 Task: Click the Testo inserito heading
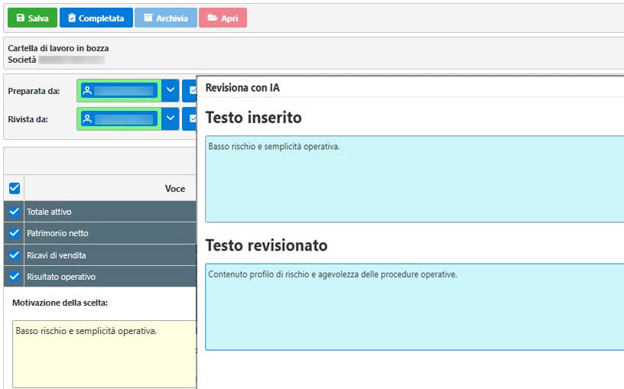click(254, 118)
